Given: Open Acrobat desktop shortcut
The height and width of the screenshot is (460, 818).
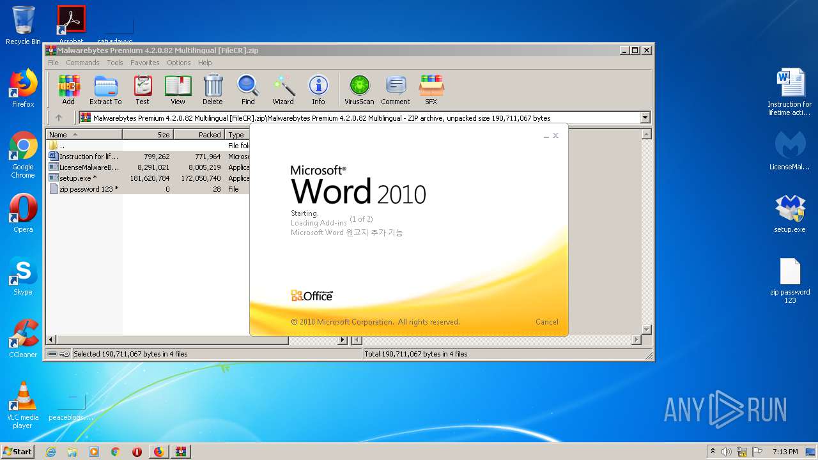Looking at the screenshot, I should coord(72,24).
